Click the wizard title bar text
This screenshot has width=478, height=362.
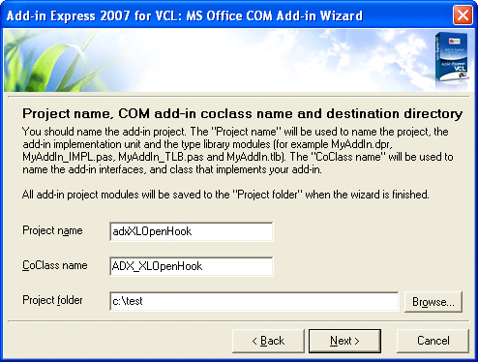coord(185,15)
